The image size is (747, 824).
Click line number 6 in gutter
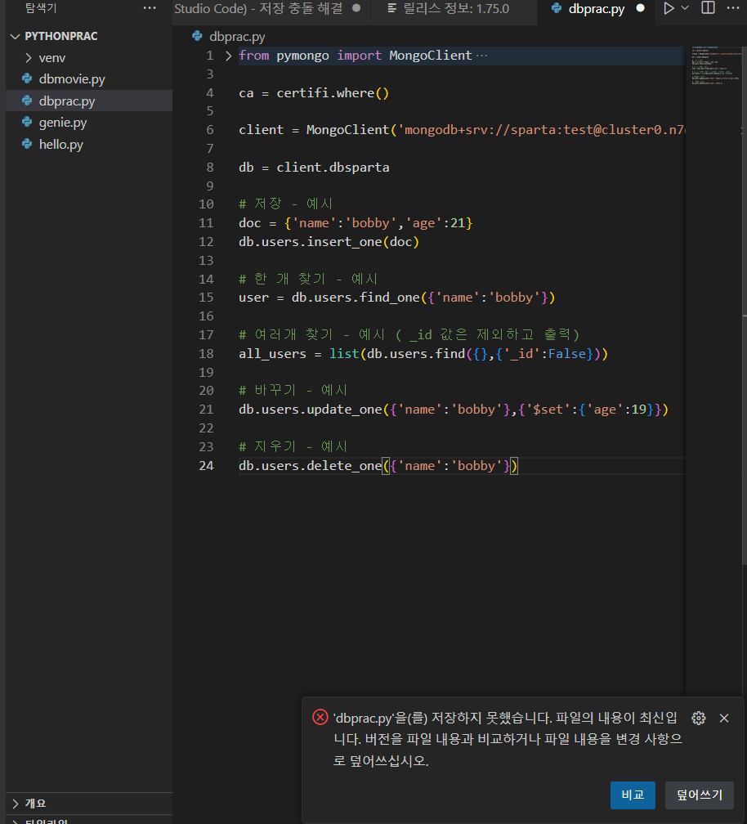pyautogui.click(x=209, y=130)
